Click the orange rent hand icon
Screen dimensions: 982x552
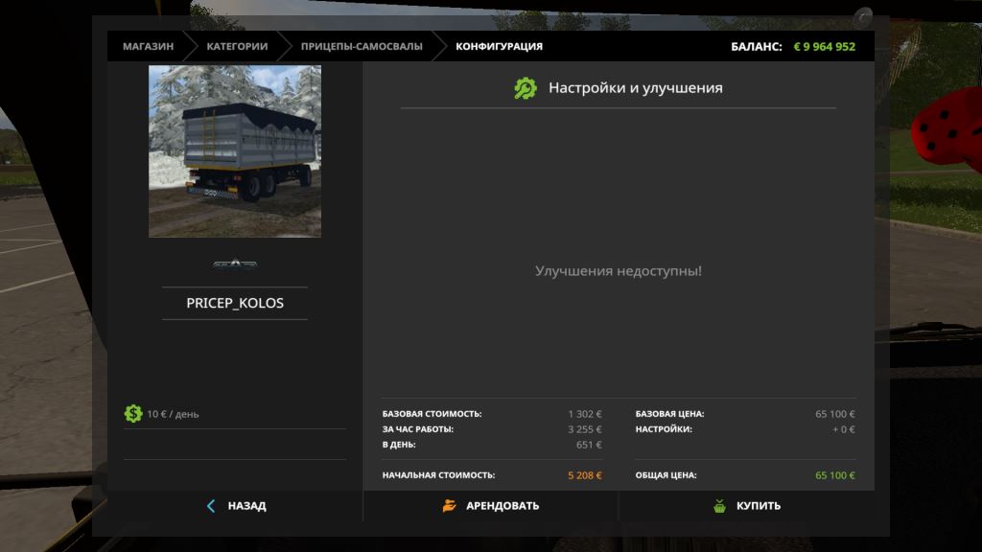pyautogui.click(x=449, y=506)
